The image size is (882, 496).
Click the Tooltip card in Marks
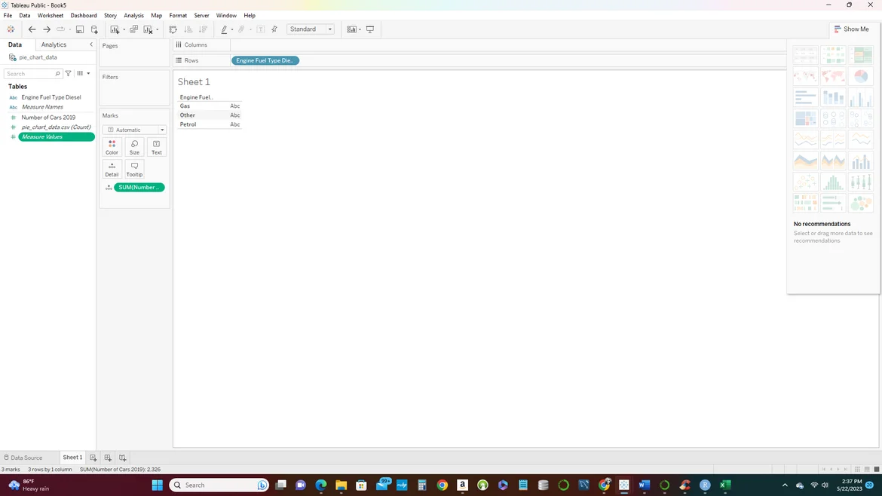pos(134,169)
